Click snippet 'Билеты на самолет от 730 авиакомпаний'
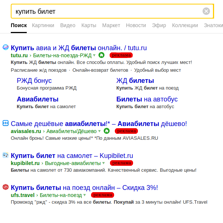 104,170
